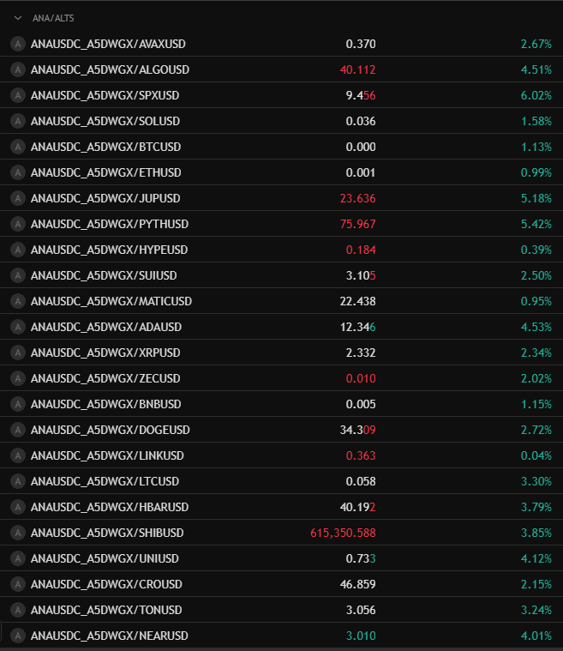Open the ANAUSDC_A5DWGX/NEARUSD symbol
The height and width of the screenshot is (651, 563).
[109, 636]
